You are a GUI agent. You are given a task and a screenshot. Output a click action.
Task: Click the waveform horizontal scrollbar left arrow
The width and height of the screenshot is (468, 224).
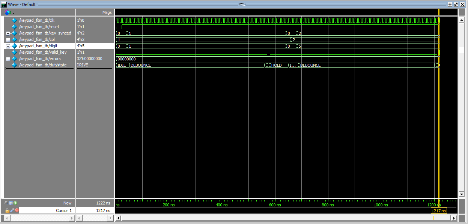(118, 218)
